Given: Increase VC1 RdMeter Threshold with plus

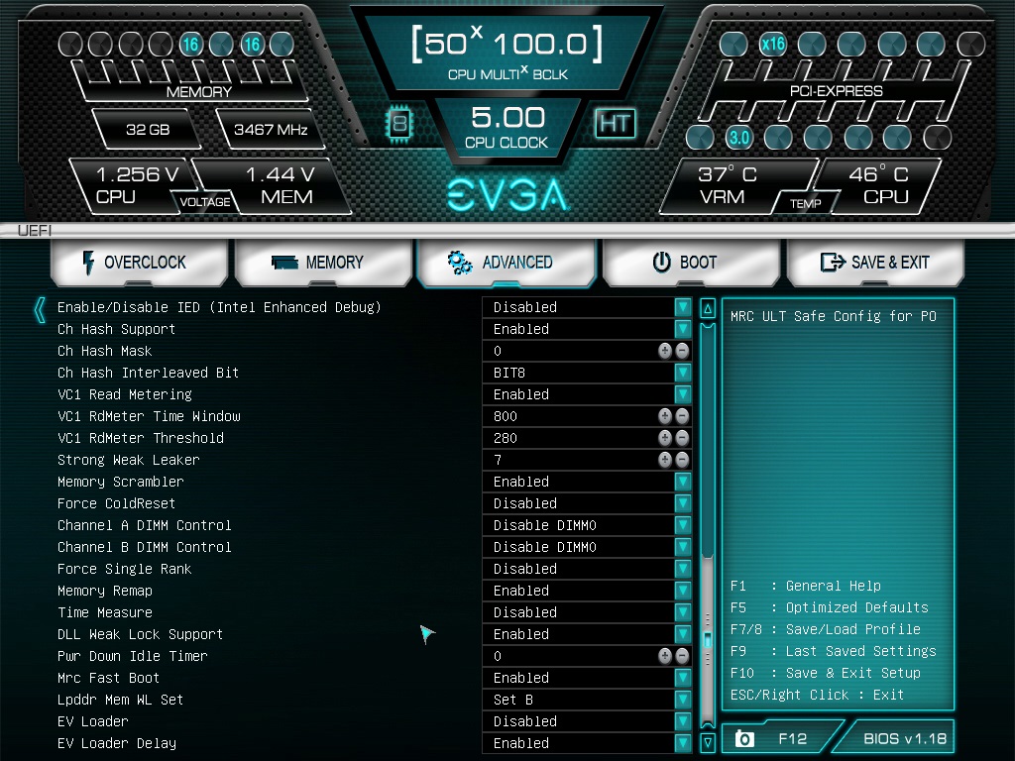Looking at the screenshot, I should (665, 438).
